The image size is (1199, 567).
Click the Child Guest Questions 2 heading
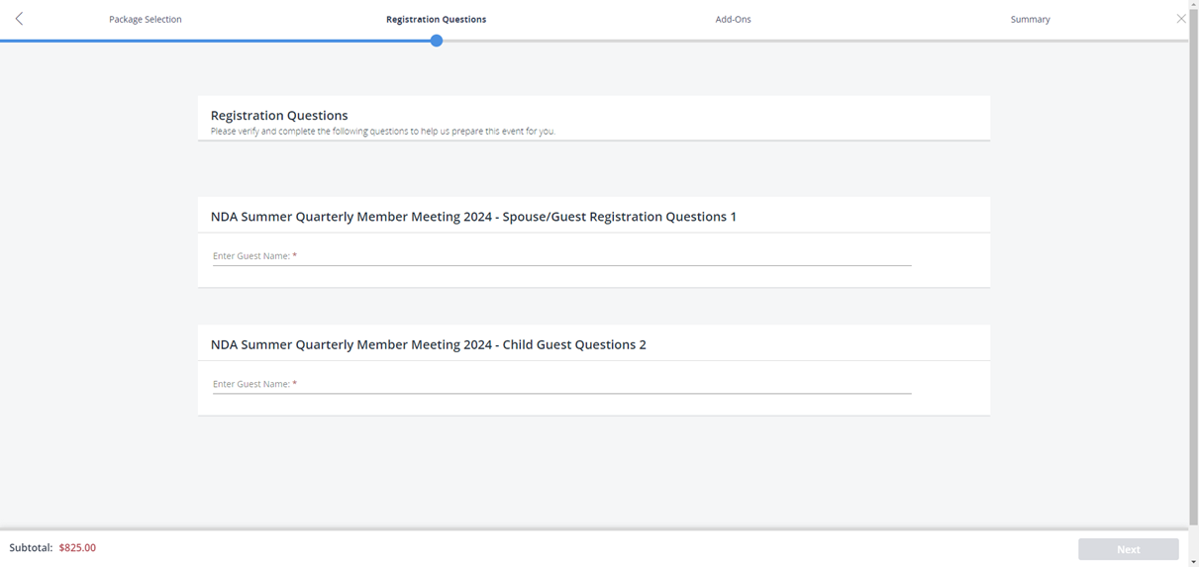tap(428, 344)
